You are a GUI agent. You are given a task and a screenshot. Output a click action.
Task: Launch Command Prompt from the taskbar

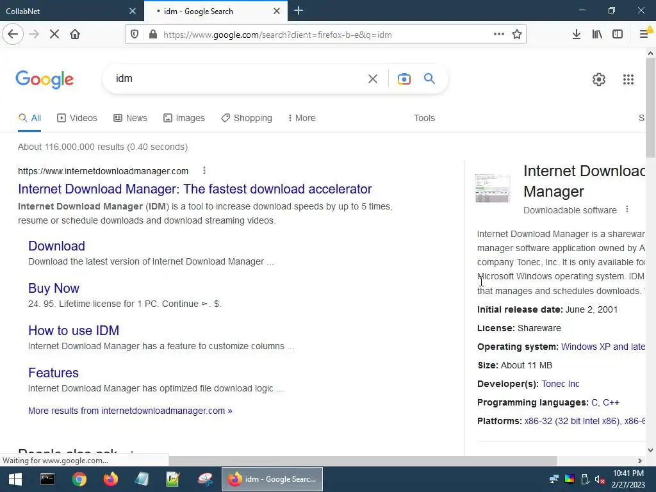click(x=47, y=479)
